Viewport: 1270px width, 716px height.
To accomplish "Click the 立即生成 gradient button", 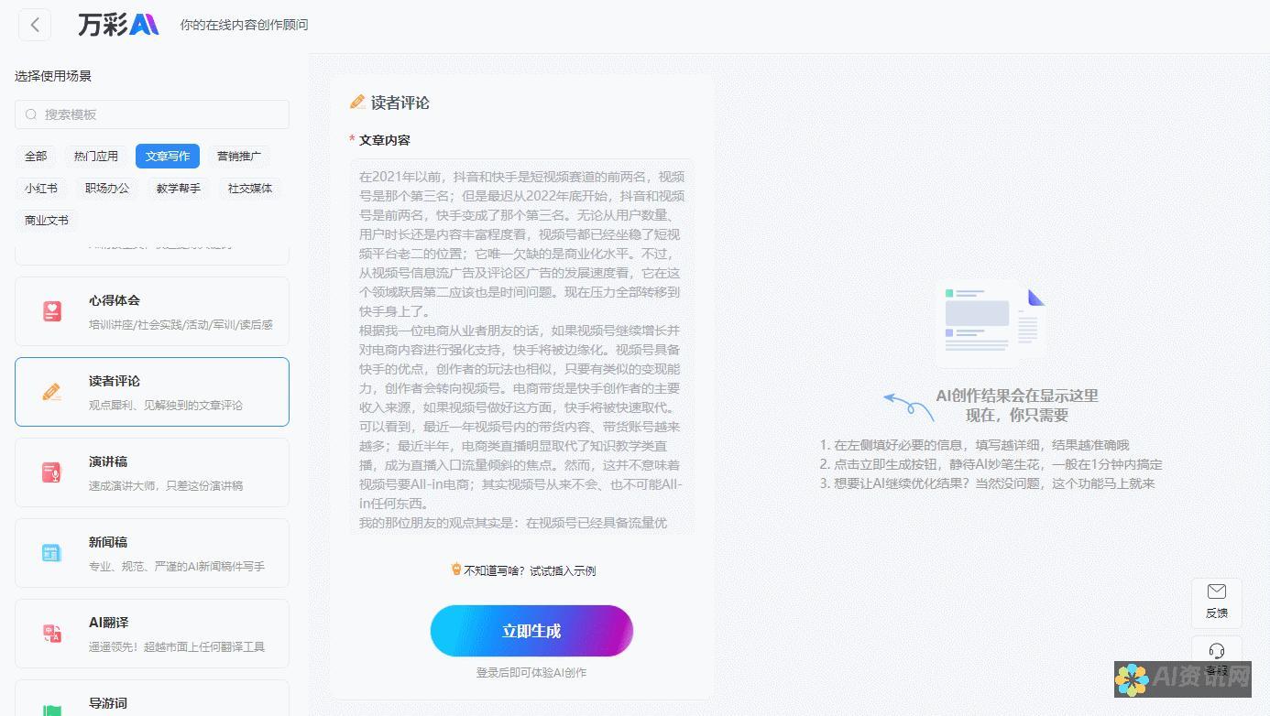I will tap(531, 631).
